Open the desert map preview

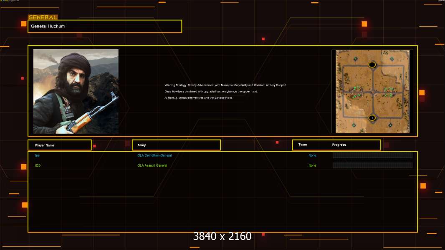372,91
